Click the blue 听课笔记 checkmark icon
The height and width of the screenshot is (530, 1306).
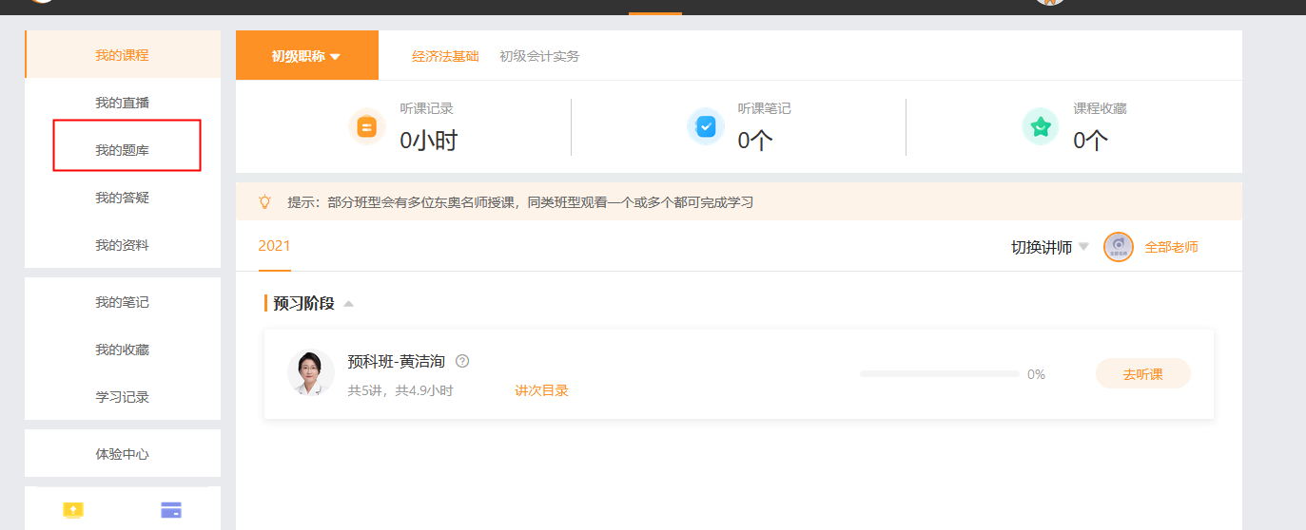[x=705, y=126]
